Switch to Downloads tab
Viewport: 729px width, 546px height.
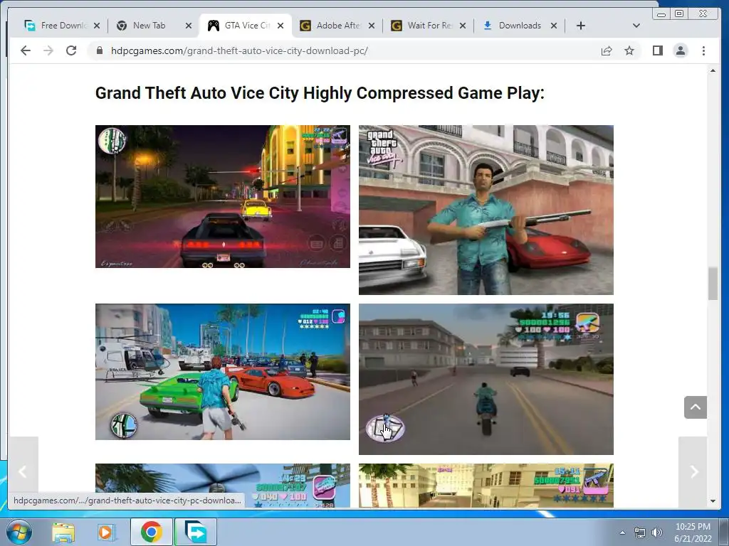coord(518,26)
